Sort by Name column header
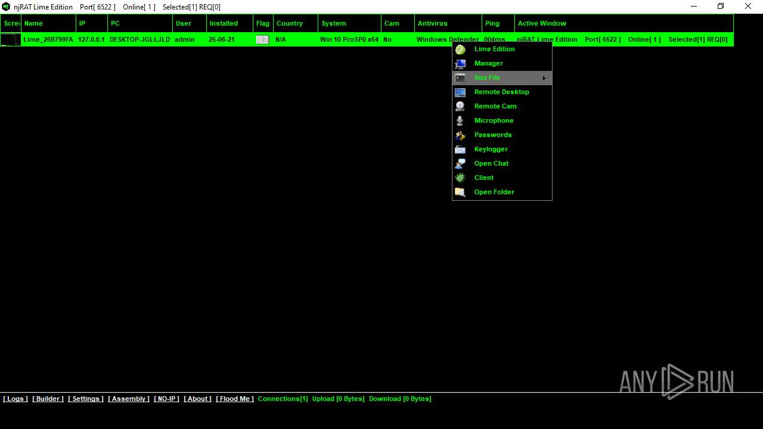This screenshot has width=763, height=429. tap(49, 23)
